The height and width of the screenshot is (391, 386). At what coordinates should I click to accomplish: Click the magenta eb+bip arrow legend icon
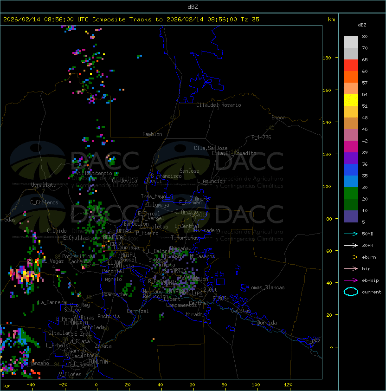point(351,280)
